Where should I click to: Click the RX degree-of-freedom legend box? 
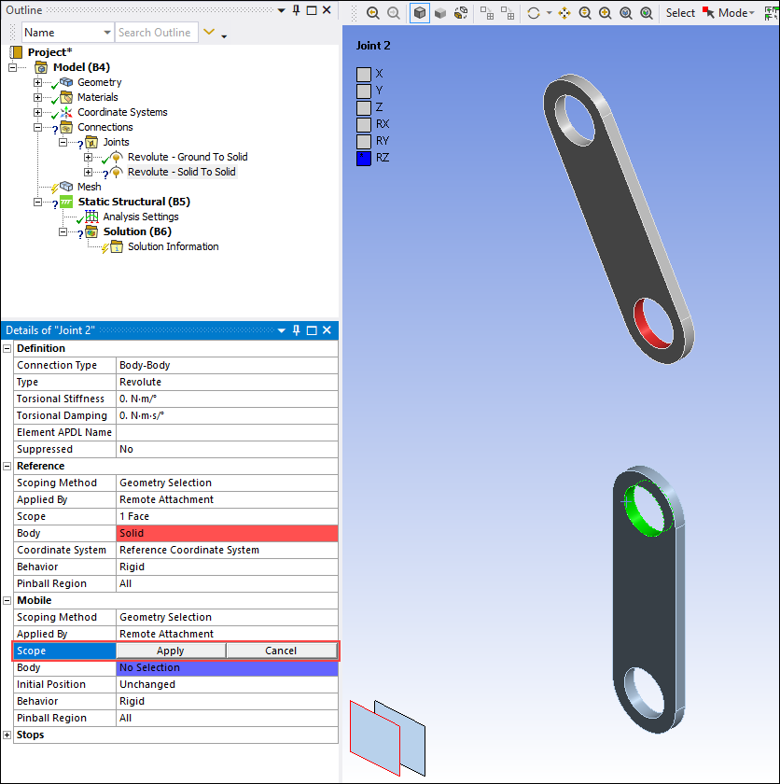click(364, 124)
